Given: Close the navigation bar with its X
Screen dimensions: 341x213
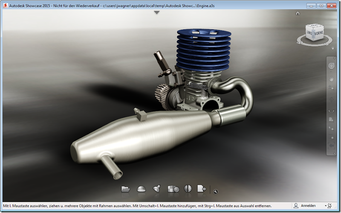Looking at the screenshot, I should 334,58.
